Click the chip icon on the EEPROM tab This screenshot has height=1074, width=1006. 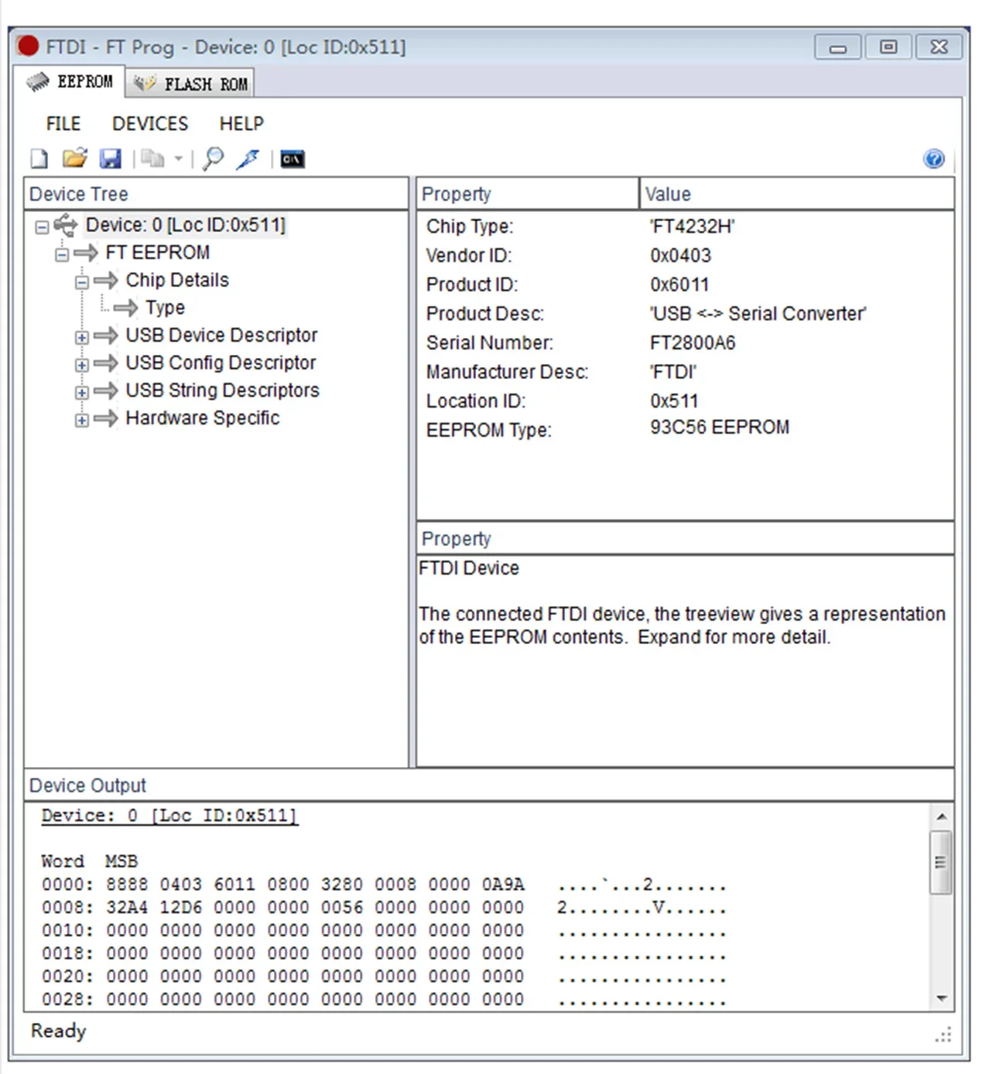(39, 80)
